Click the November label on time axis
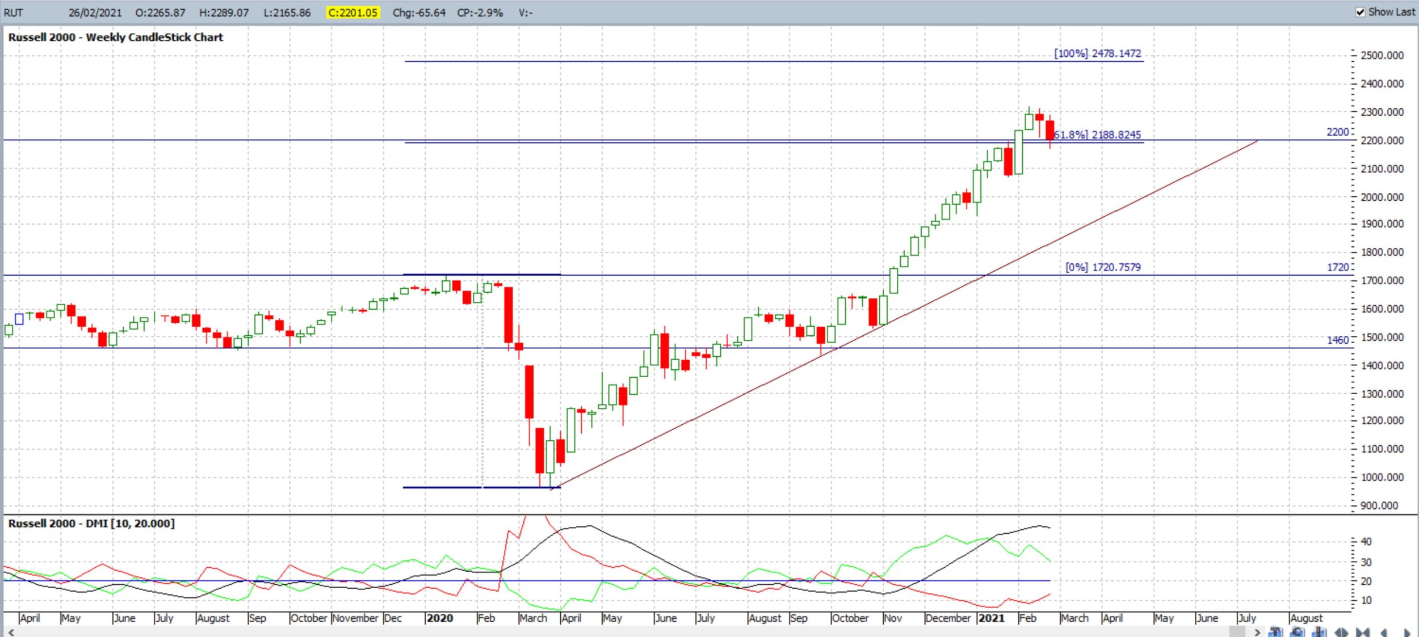The image size is (1419, 637). tap(355, 618)
